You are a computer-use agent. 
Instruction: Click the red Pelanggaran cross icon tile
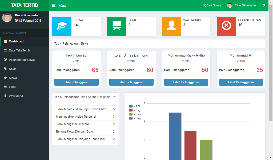[226, 26]
